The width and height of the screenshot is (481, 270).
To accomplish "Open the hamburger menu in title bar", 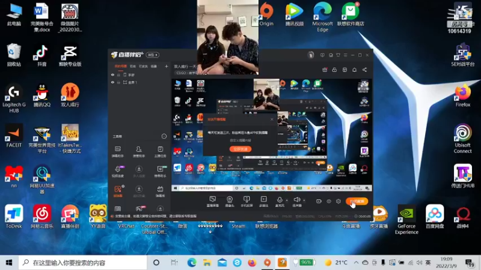I will 345,55.
